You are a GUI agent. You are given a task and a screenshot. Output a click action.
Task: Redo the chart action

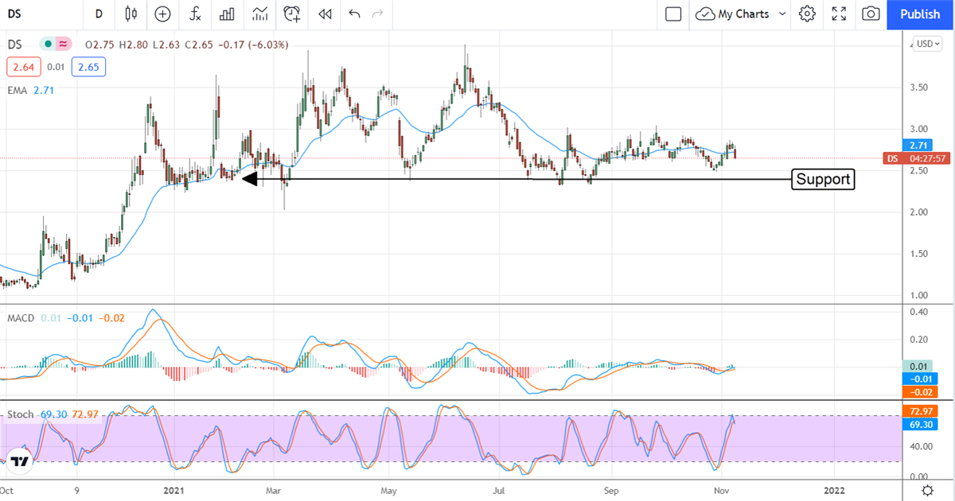click(378, 14)
